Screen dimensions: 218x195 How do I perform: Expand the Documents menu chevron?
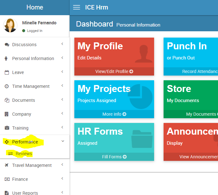click(x=62, y=100)
